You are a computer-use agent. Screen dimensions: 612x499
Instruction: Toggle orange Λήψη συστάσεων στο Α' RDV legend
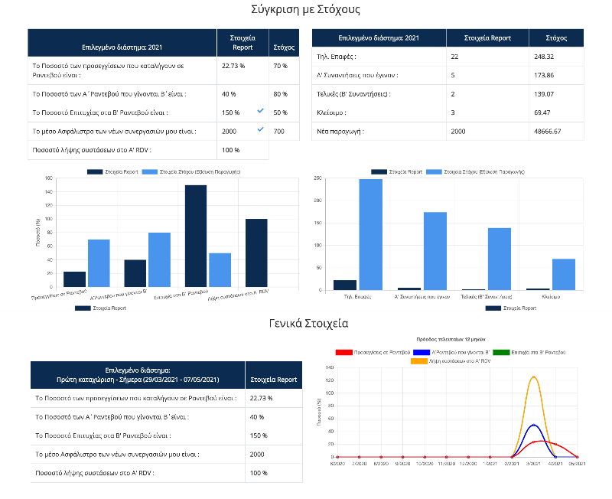pos(451,361)
